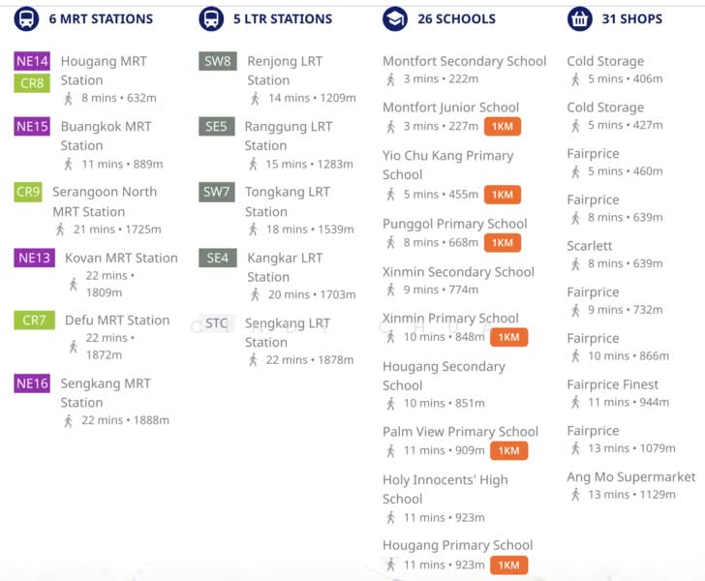This screenshot has height=581, width=705.
Task: Click 1KM tag next to Montfort Junior School
Action: click(x=503, y=126)
